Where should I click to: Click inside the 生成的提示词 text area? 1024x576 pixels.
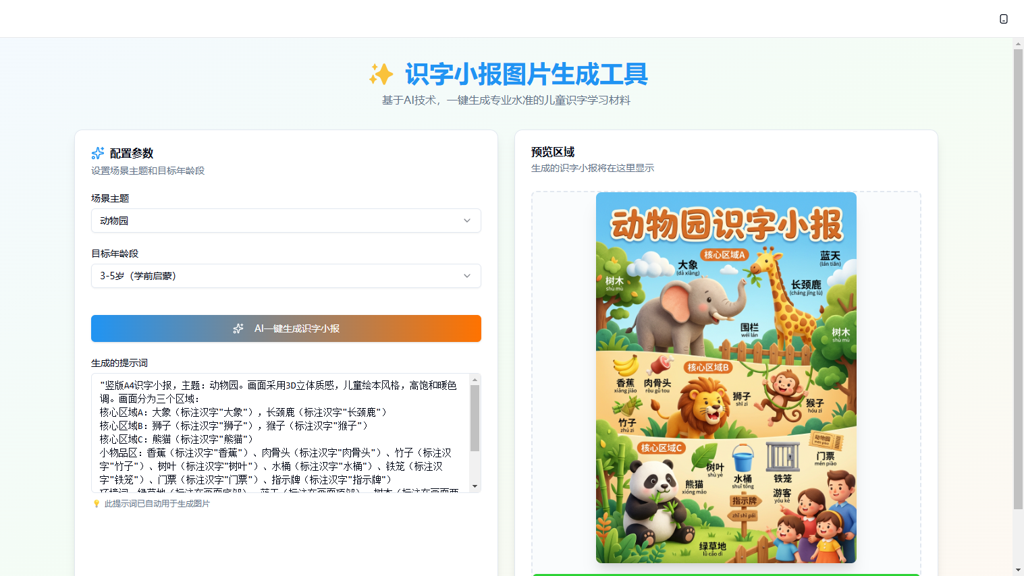pos(280,432)
